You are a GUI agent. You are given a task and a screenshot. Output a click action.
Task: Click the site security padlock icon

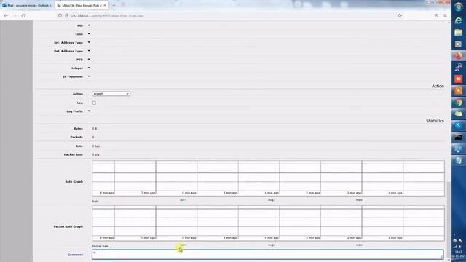pyautogui.click(x=66, y=15)
